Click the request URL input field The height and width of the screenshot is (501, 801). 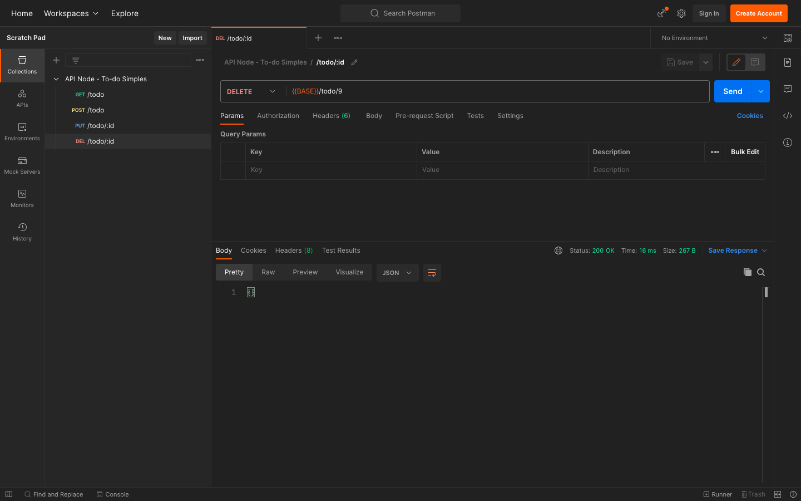pos(498,91)
